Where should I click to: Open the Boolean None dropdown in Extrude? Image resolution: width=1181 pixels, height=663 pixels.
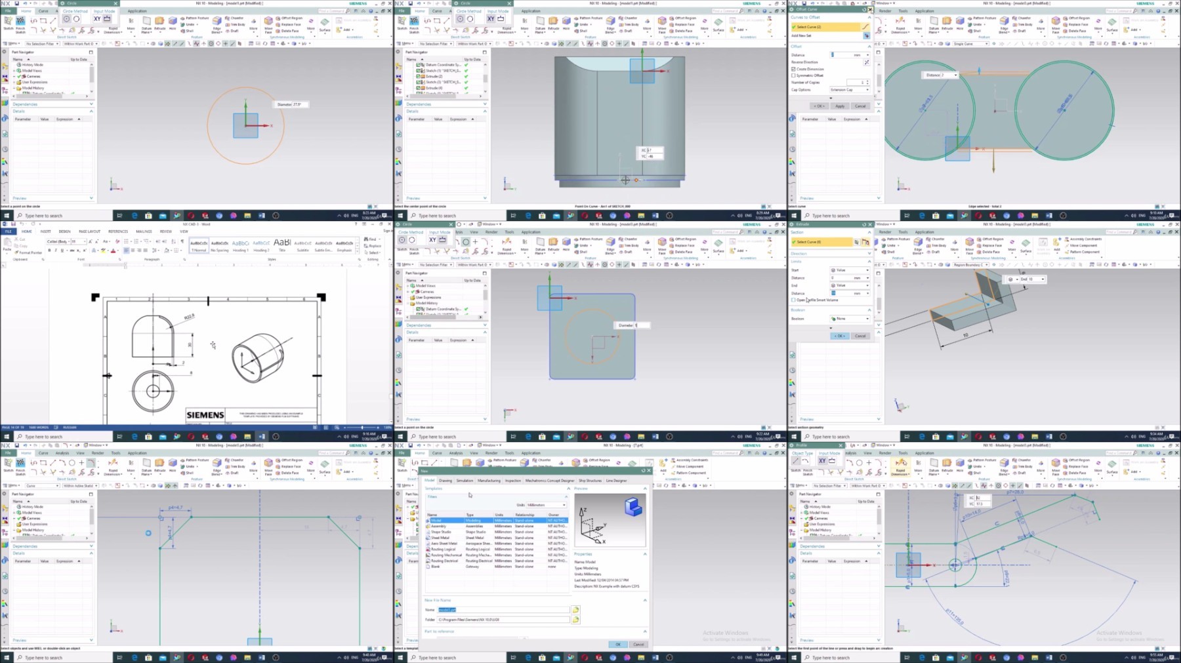(x=850, y=319)
